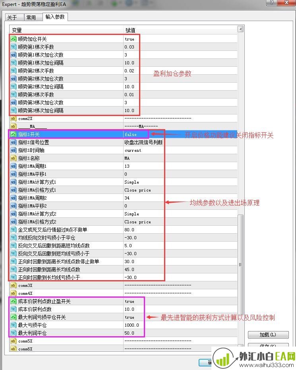Viewport: 296px width, 370px height.
Task: Click the icon beside 指标1MA周期2
Action: click(x=14, y=198)
